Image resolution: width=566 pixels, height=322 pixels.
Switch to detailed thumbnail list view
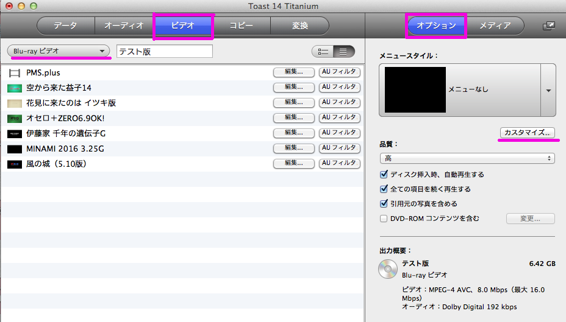pos(323,52)
